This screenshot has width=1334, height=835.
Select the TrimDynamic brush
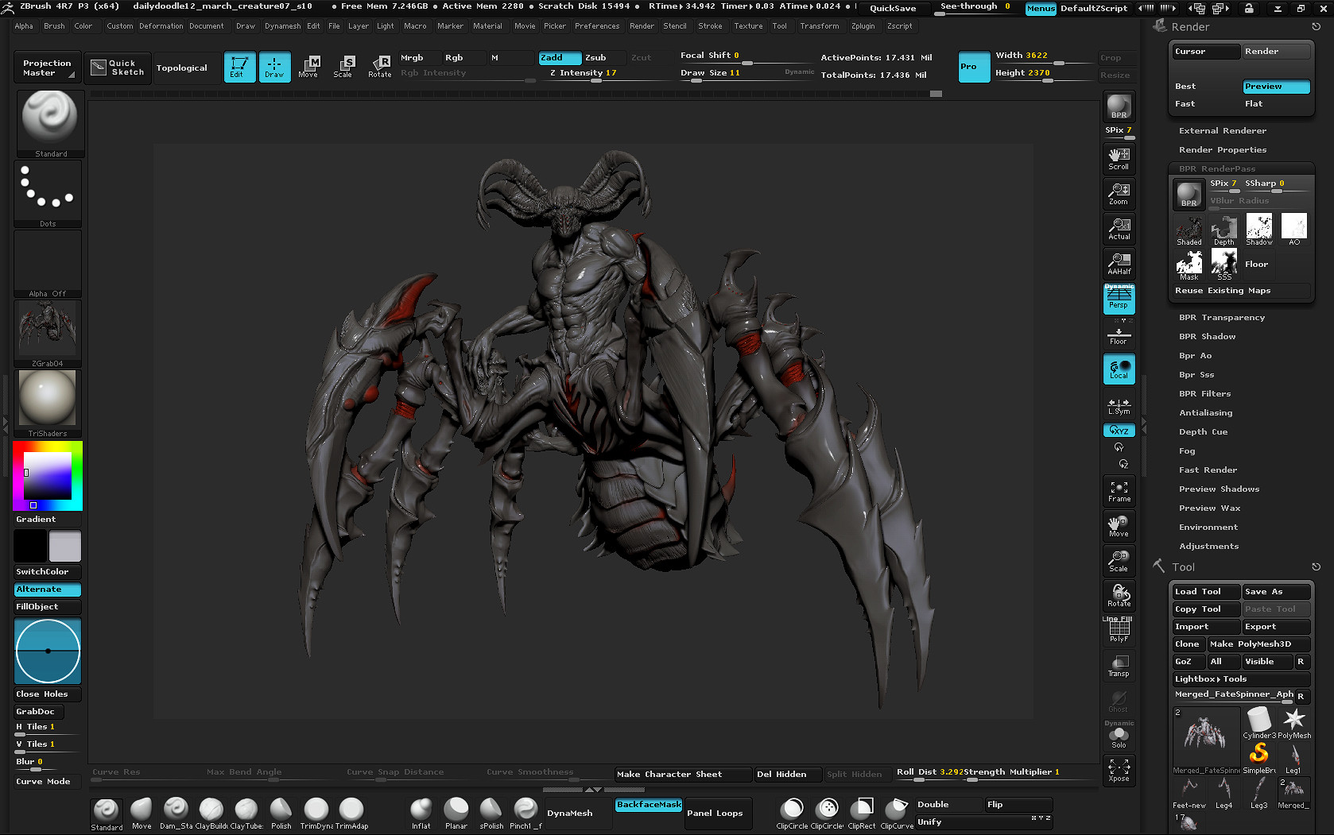[316, 814]
